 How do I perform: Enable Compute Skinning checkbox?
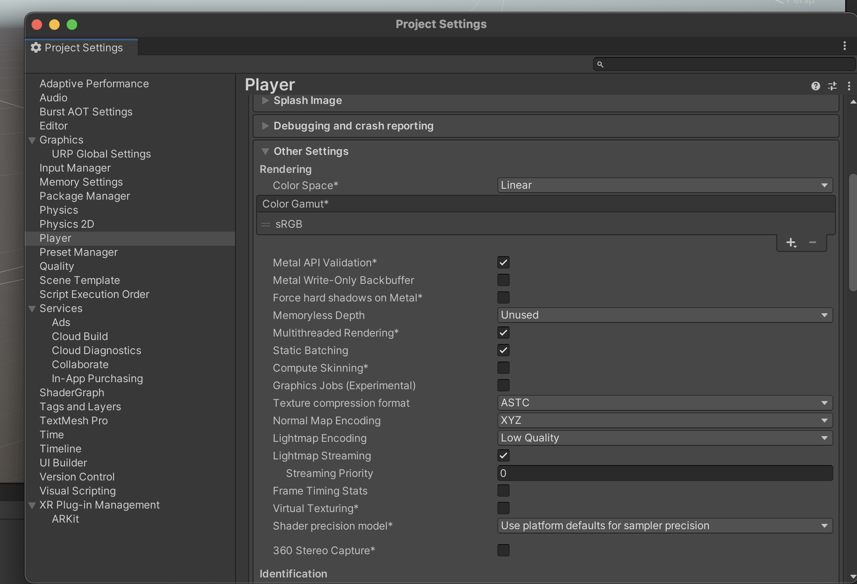[503, 368]
